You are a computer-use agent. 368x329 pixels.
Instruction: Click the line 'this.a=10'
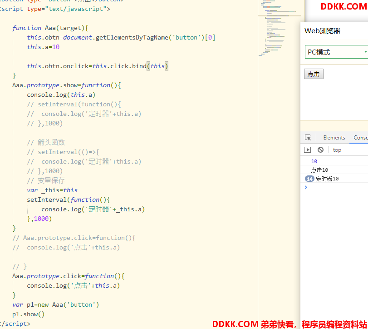[43, 47]
